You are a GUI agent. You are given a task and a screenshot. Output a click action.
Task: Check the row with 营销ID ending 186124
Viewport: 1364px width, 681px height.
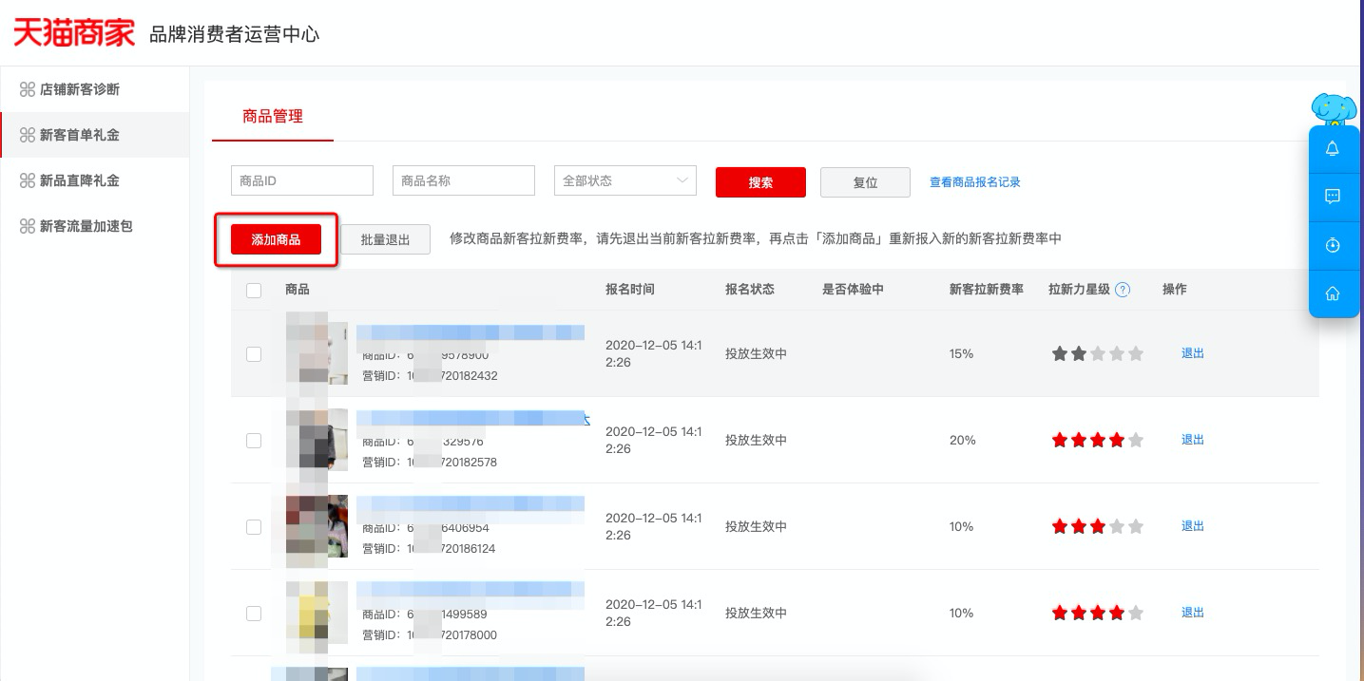(x=254, y=527)
